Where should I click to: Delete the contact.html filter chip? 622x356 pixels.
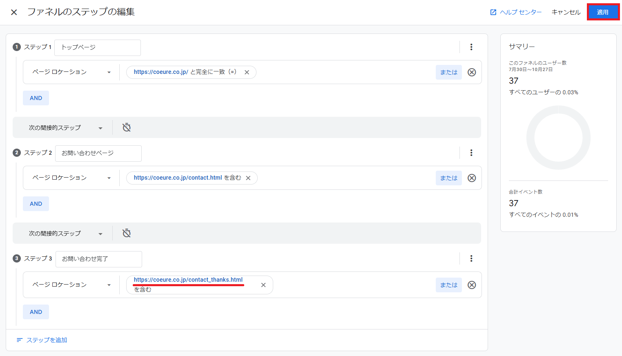248,178
